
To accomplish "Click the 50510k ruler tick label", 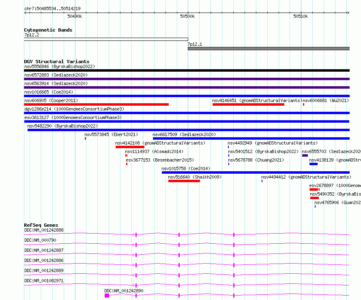I will [301, 16].
